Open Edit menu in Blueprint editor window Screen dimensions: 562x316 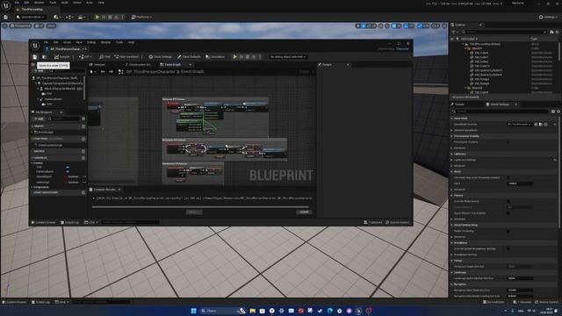coord(55,42)
